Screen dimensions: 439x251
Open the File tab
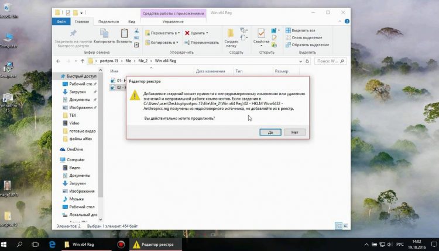coord(61,22)
